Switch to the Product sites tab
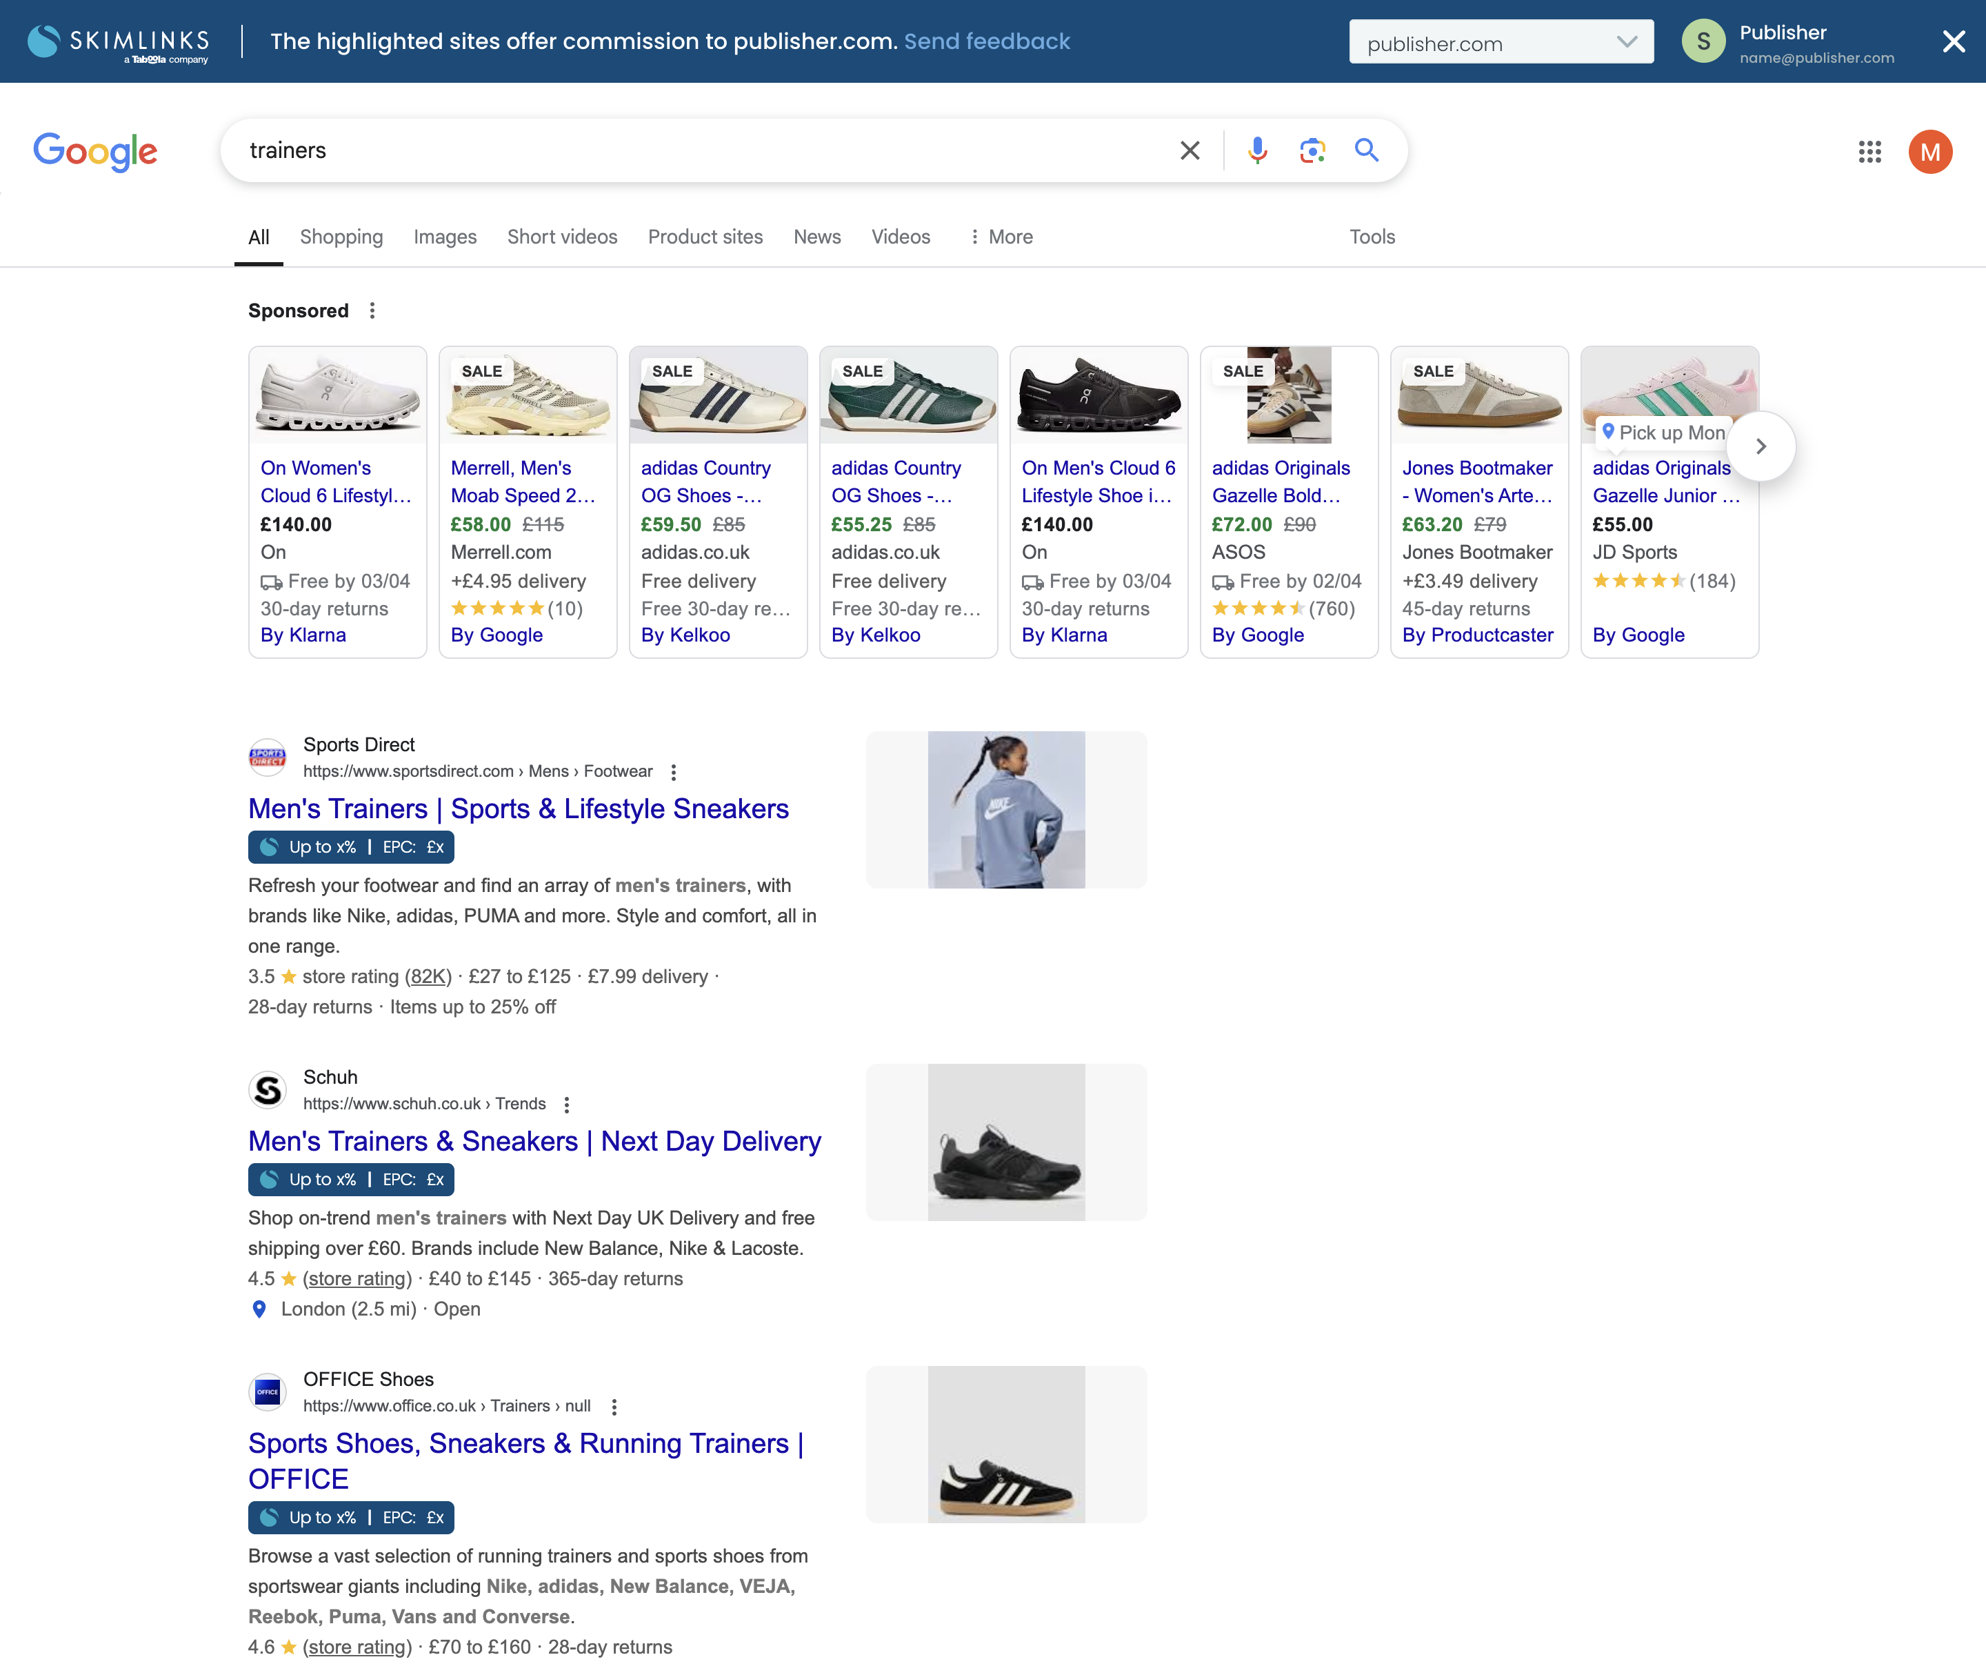This screenshot has width=1986, height=1675. (705, 237)
